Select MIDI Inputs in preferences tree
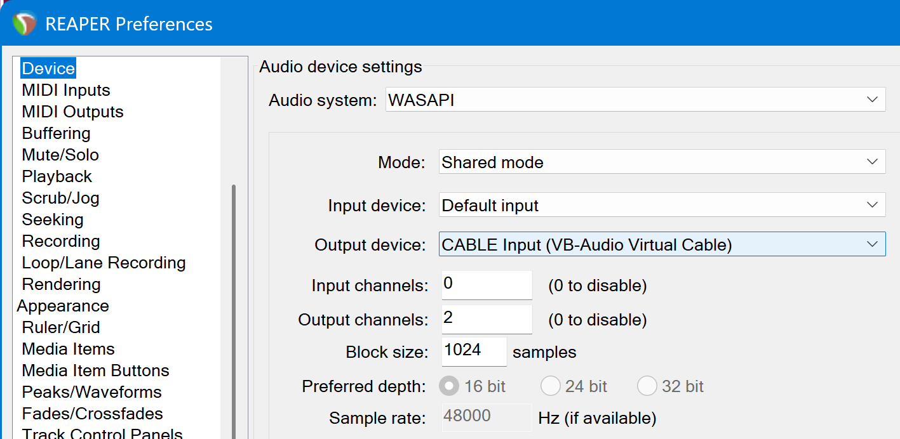This screenshot has height=439, width=900. [x=66, y=90]
